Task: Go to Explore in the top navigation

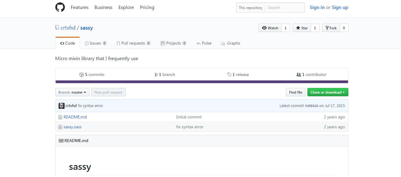Action: 126,7
